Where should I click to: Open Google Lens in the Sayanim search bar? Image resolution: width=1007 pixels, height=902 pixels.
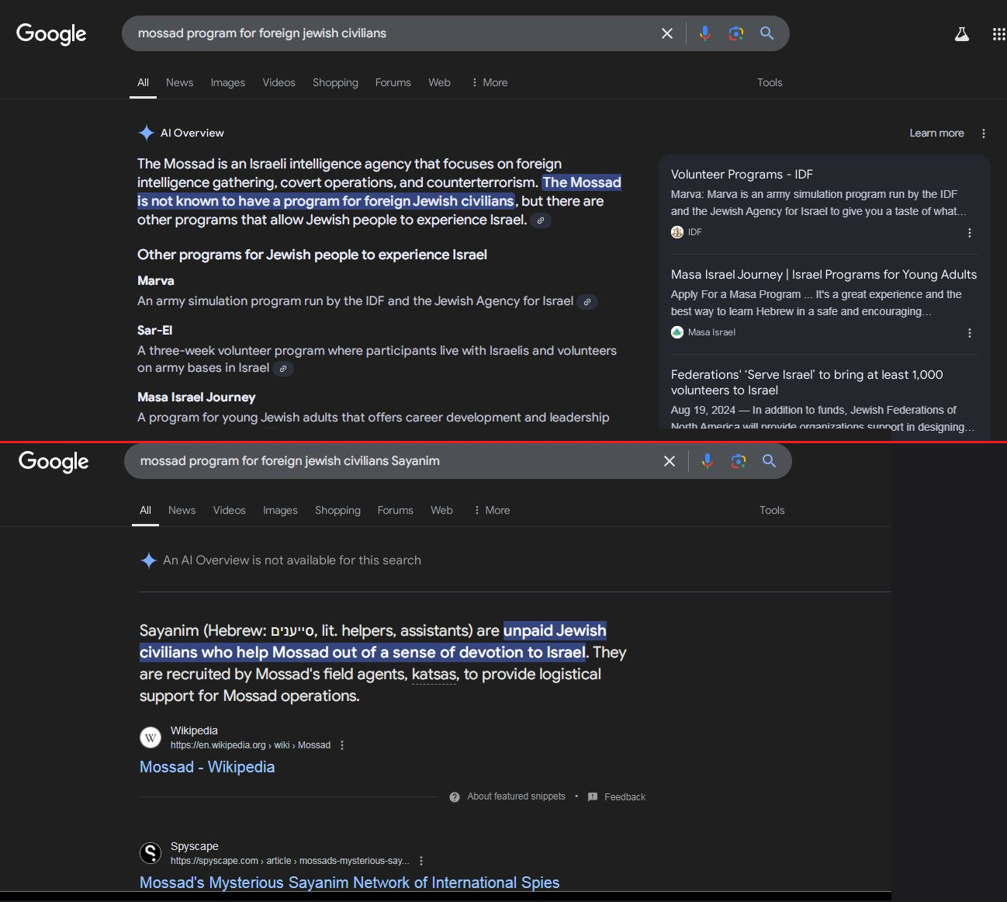tap(739, 461)
